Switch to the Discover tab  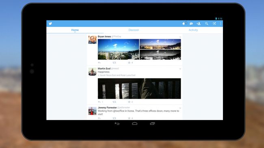pos(134,30)
